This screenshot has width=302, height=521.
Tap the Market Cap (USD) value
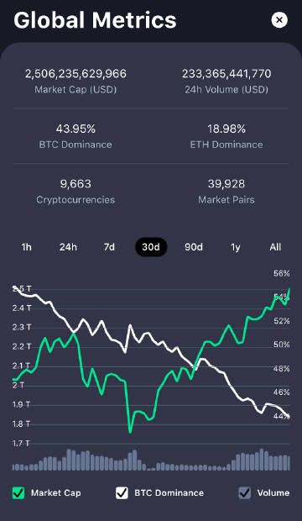(x=75, y=73)
